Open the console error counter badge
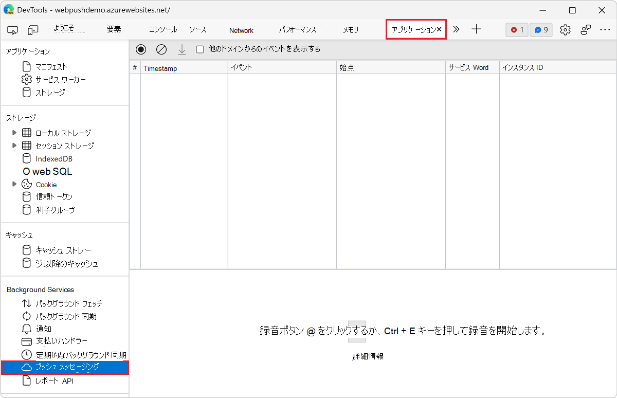Screen dimensions: 617x398 point(516,30)
